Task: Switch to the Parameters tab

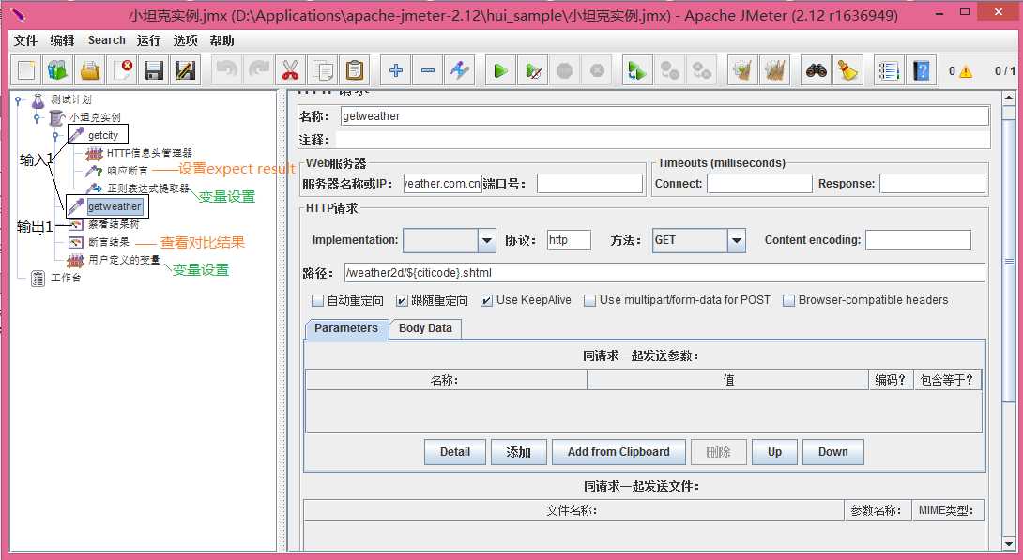Action: pos(346,328)
